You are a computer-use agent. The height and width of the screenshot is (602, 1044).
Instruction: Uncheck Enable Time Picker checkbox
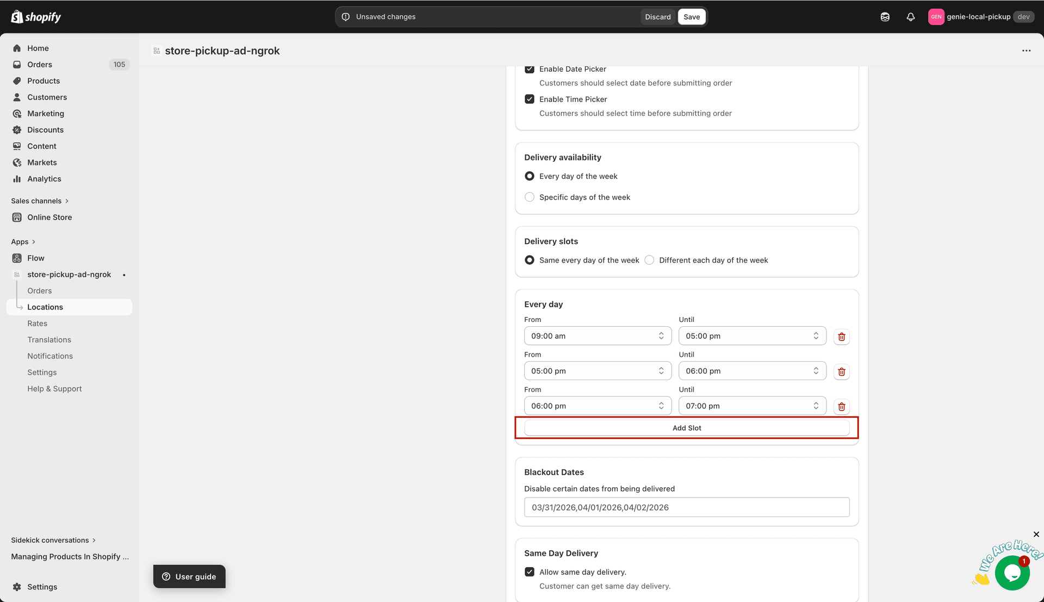(529, 99)
